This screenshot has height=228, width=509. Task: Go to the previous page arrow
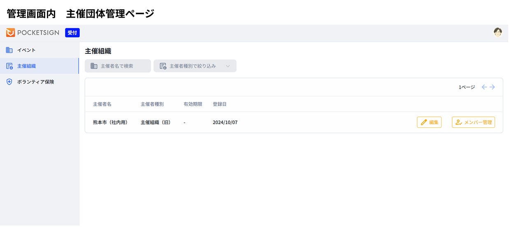[484, 87]
